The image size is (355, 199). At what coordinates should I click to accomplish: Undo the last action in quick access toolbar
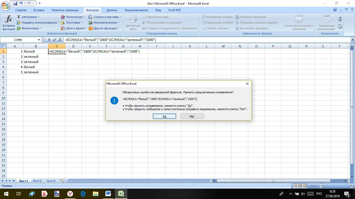coord(21,3)
